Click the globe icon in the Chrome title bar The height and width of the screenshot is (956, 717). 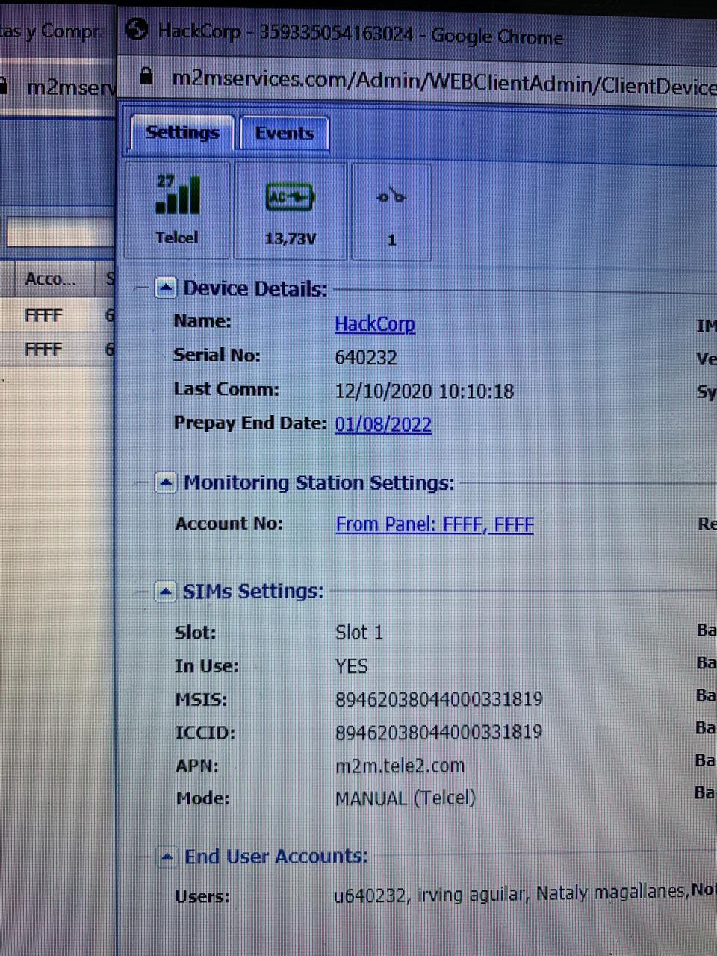tap(137, 30)
